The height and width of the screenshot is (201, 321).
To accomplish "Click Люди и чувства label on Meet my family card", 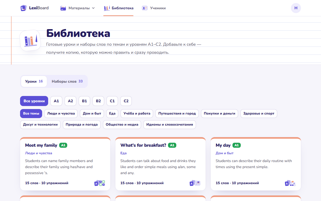I will tap(39, 153).
